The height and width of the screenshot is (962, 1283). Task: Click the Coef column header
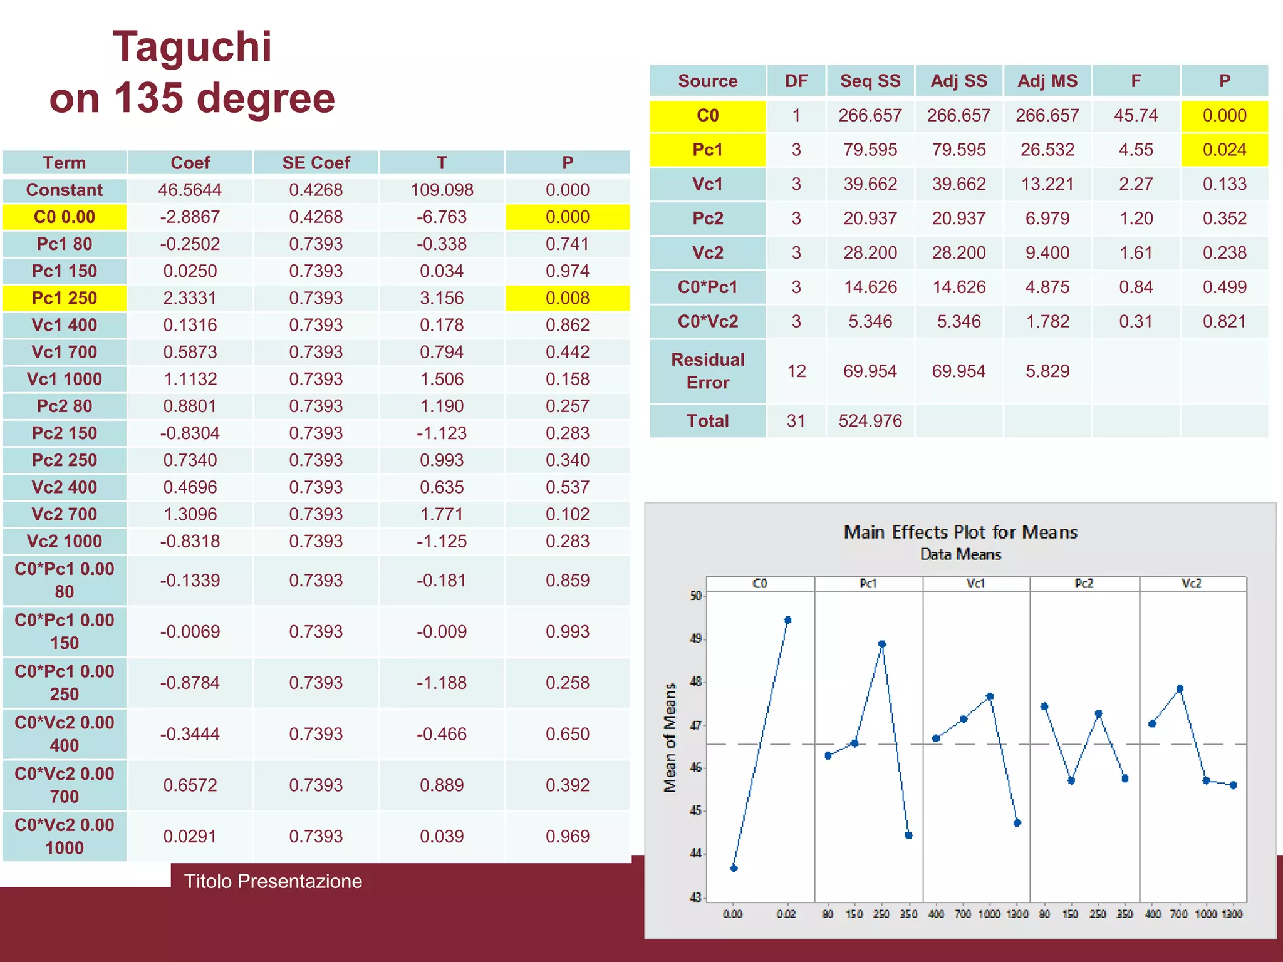pyautogui.click(x=190, y=163)
